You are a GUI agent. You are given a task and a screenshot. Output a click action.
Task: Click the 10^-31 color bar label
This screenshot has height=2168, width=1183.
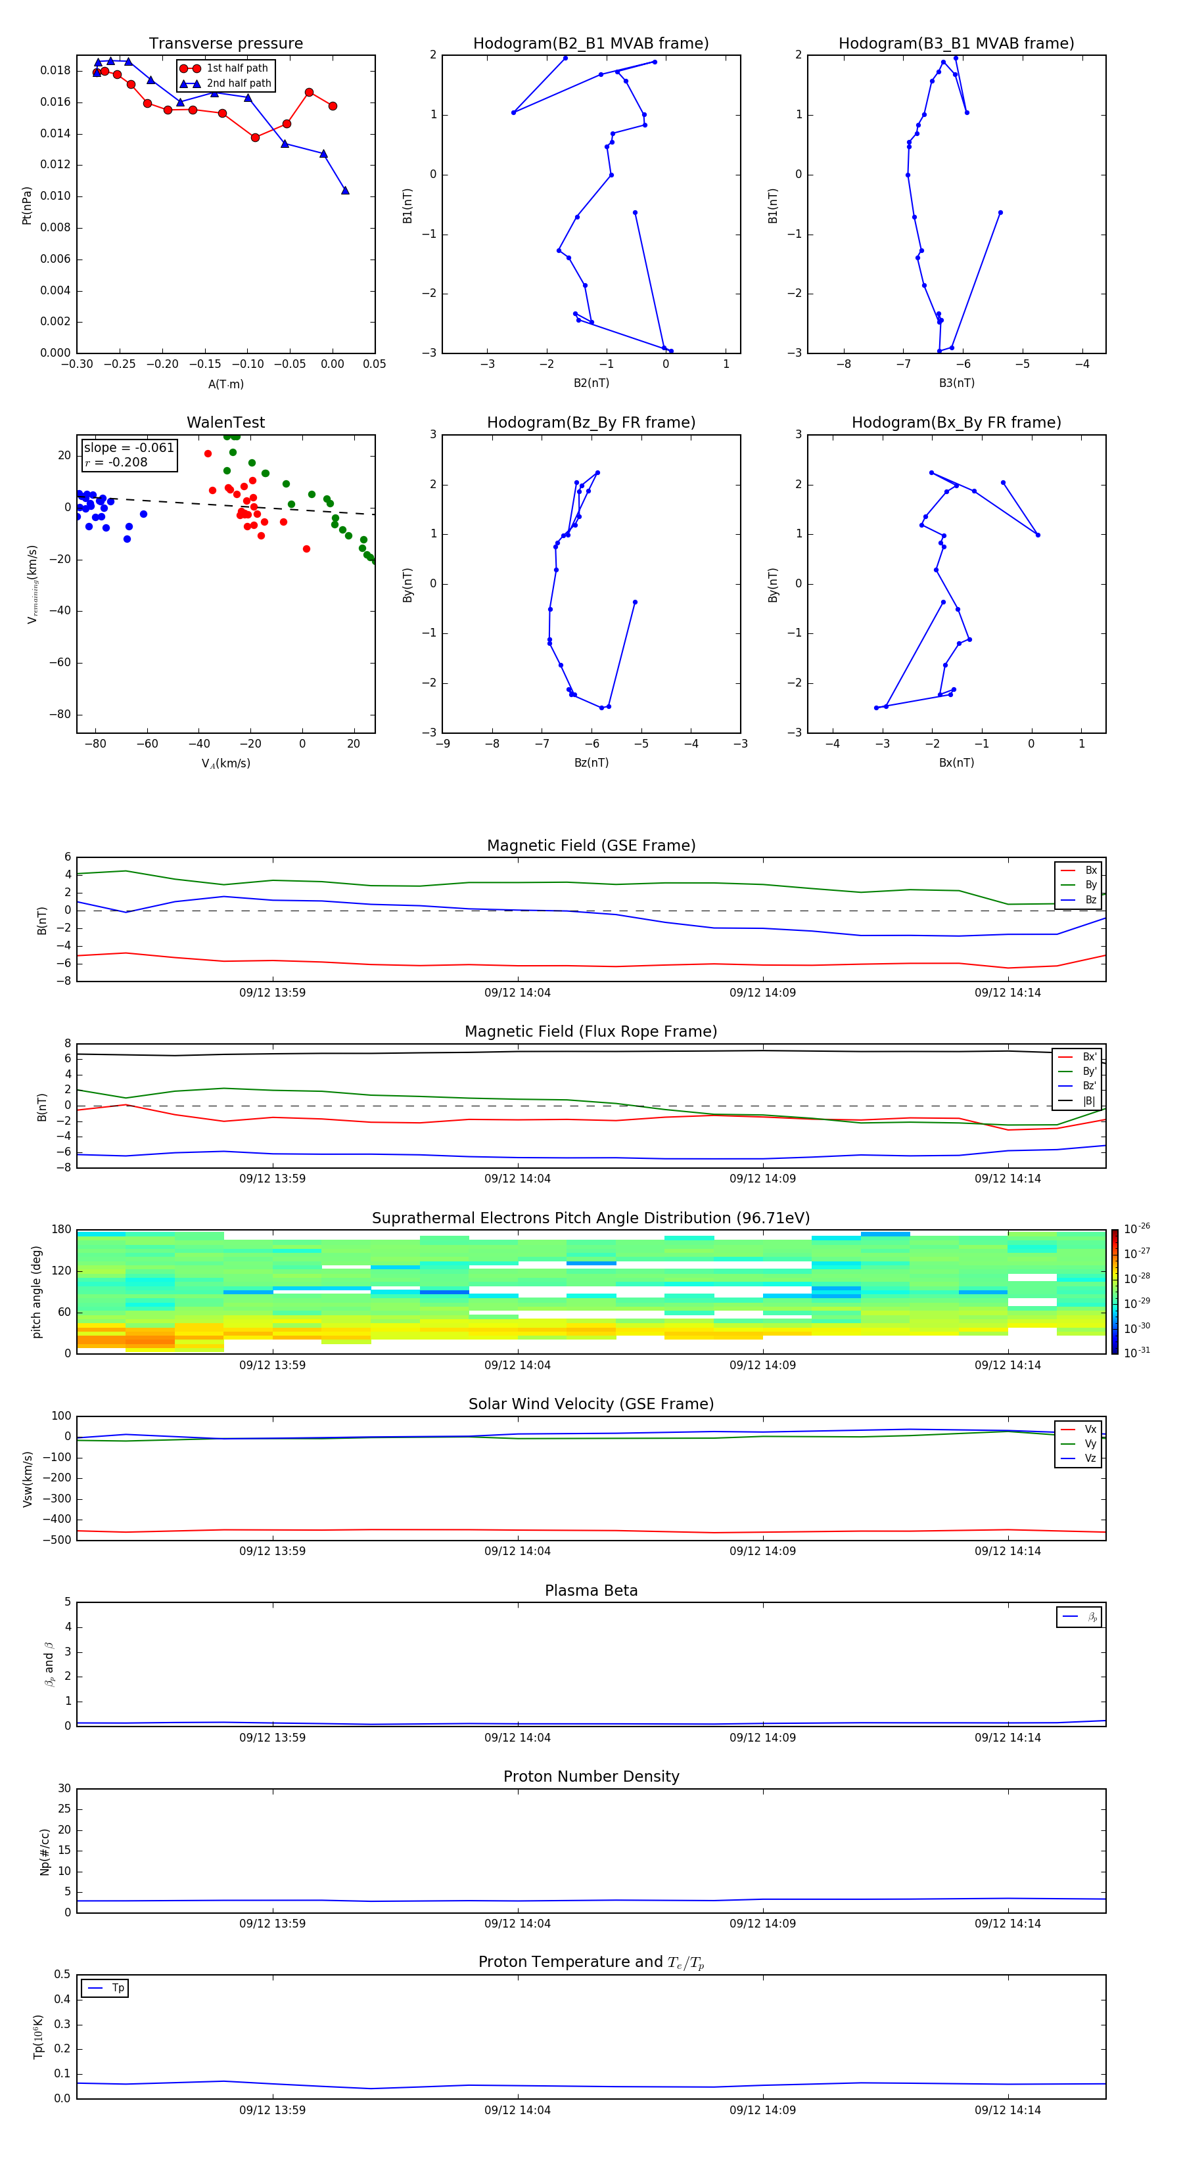point(1137,1353)
